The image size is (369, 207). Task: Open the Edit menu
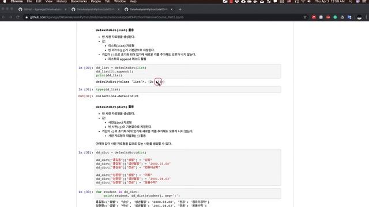click(39, 1)
